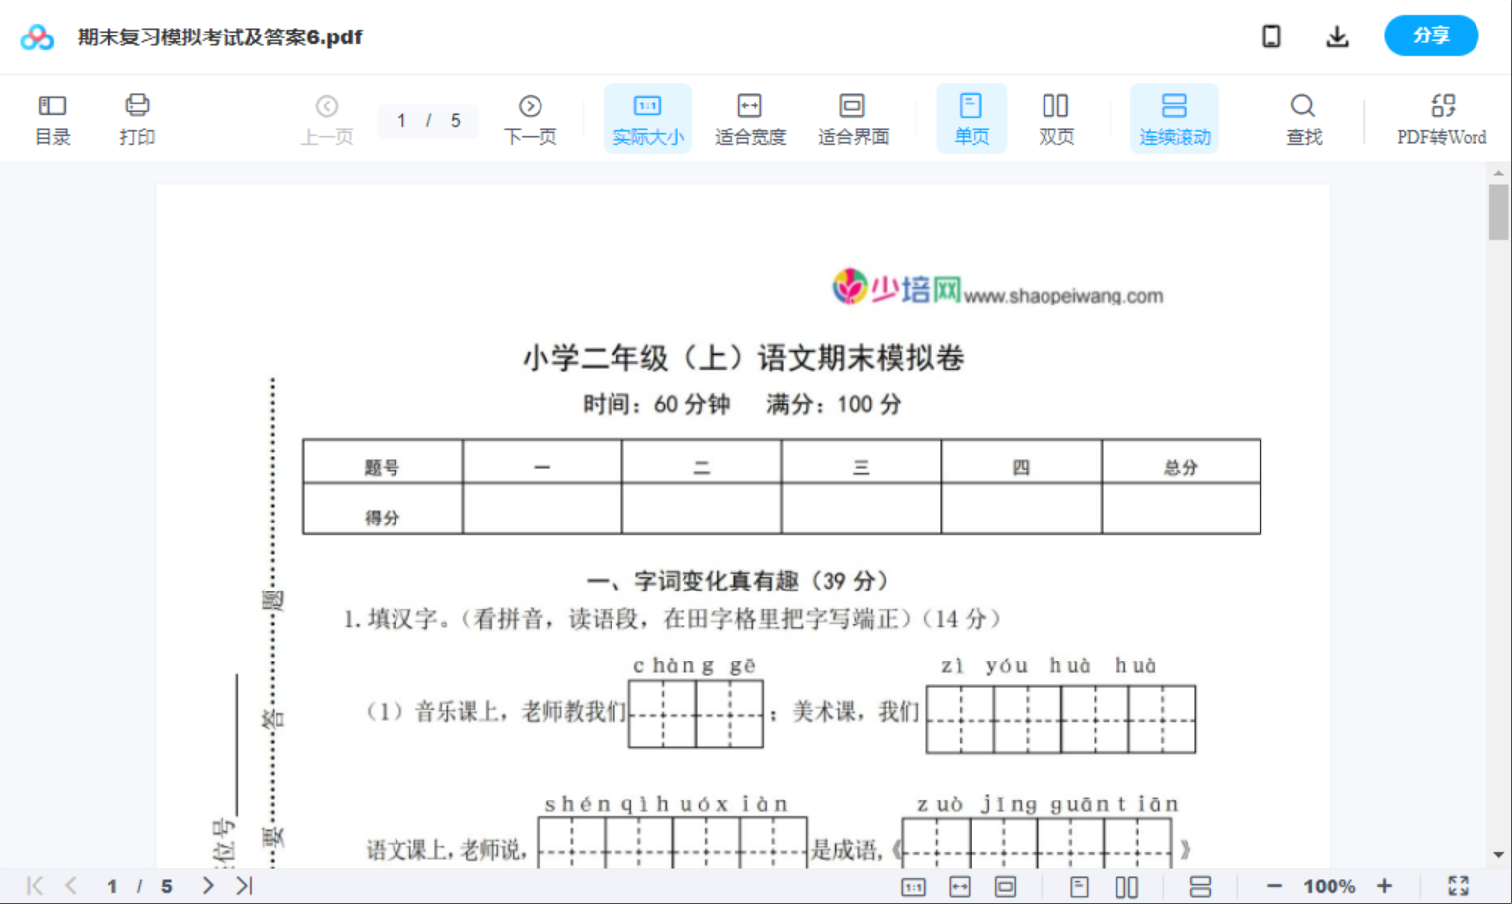The image size is (1512, 904).
Task: Enable 单页 single page mode
Action: [x=971, y=117]
